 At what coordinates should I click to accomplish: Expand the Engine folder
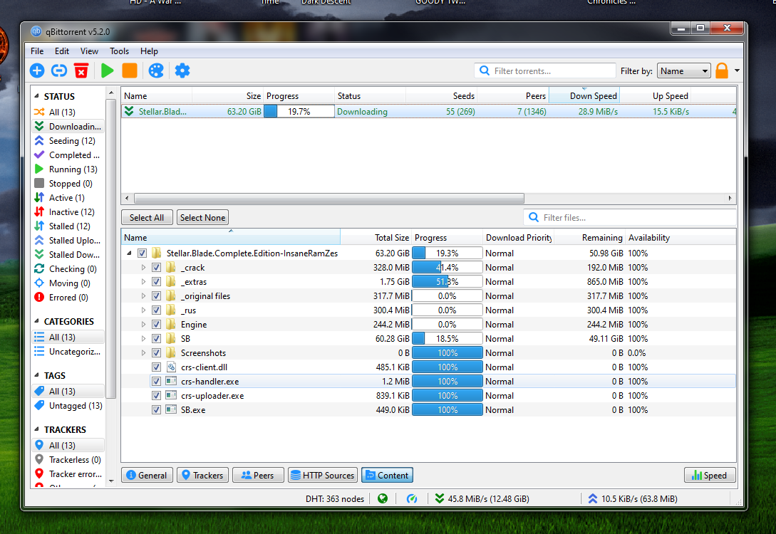143,325
